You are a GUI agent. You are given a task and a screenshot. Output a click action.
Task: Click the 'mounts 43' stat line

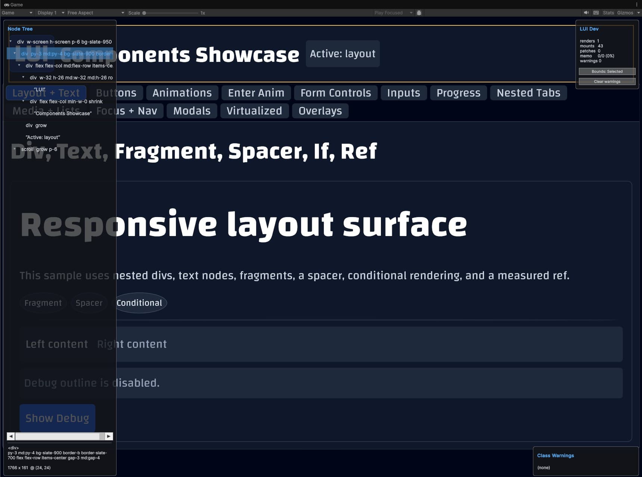(591, 46)
